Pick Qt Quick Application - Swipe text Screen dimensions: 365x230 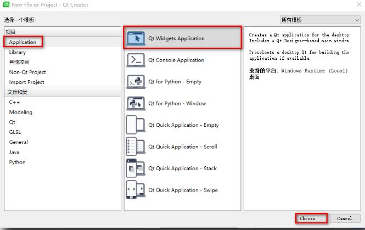pos(183,190)
